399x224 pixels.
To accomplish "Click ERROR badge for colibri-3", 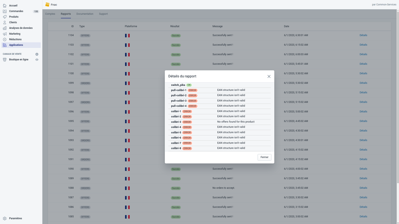I will [187, 122].
